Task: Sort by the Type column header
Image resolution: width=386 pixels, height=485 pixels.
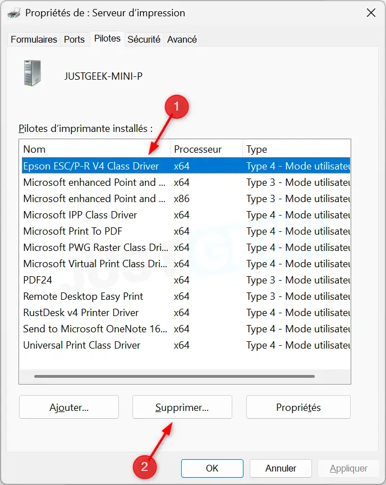Action: tap(297, 149)
